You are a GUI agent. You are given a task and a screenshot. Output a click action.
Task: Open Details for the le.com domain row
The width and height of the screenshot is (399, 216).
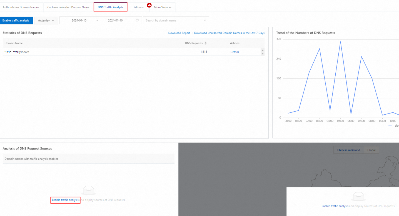[235, 52]
